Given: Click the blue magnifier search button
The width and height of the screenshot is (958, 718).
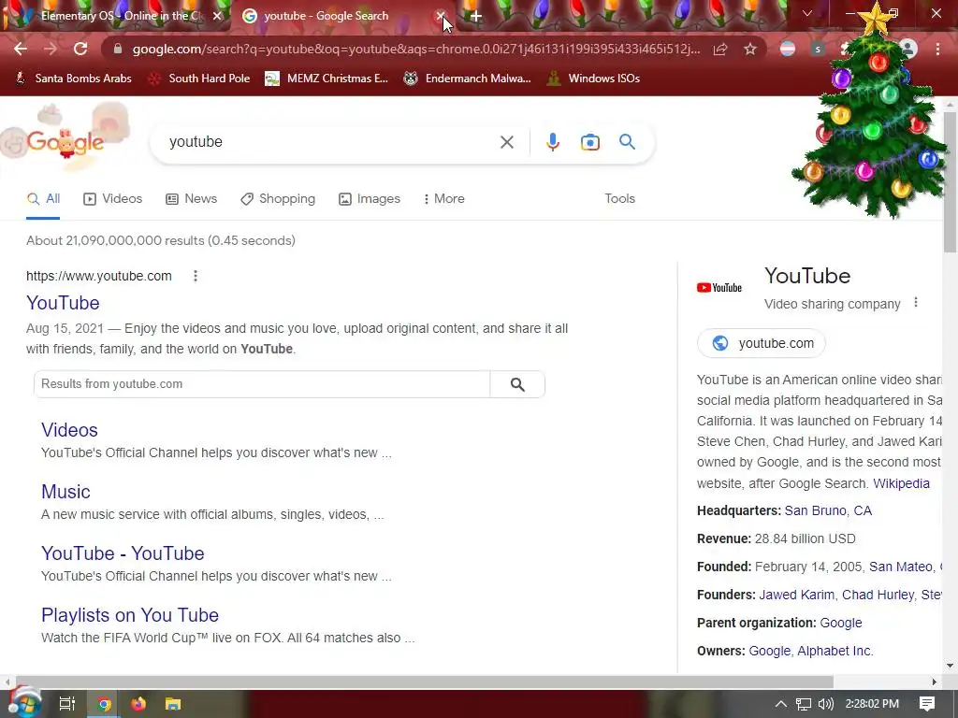Looking at the screenshot, I should coord(628,142).
